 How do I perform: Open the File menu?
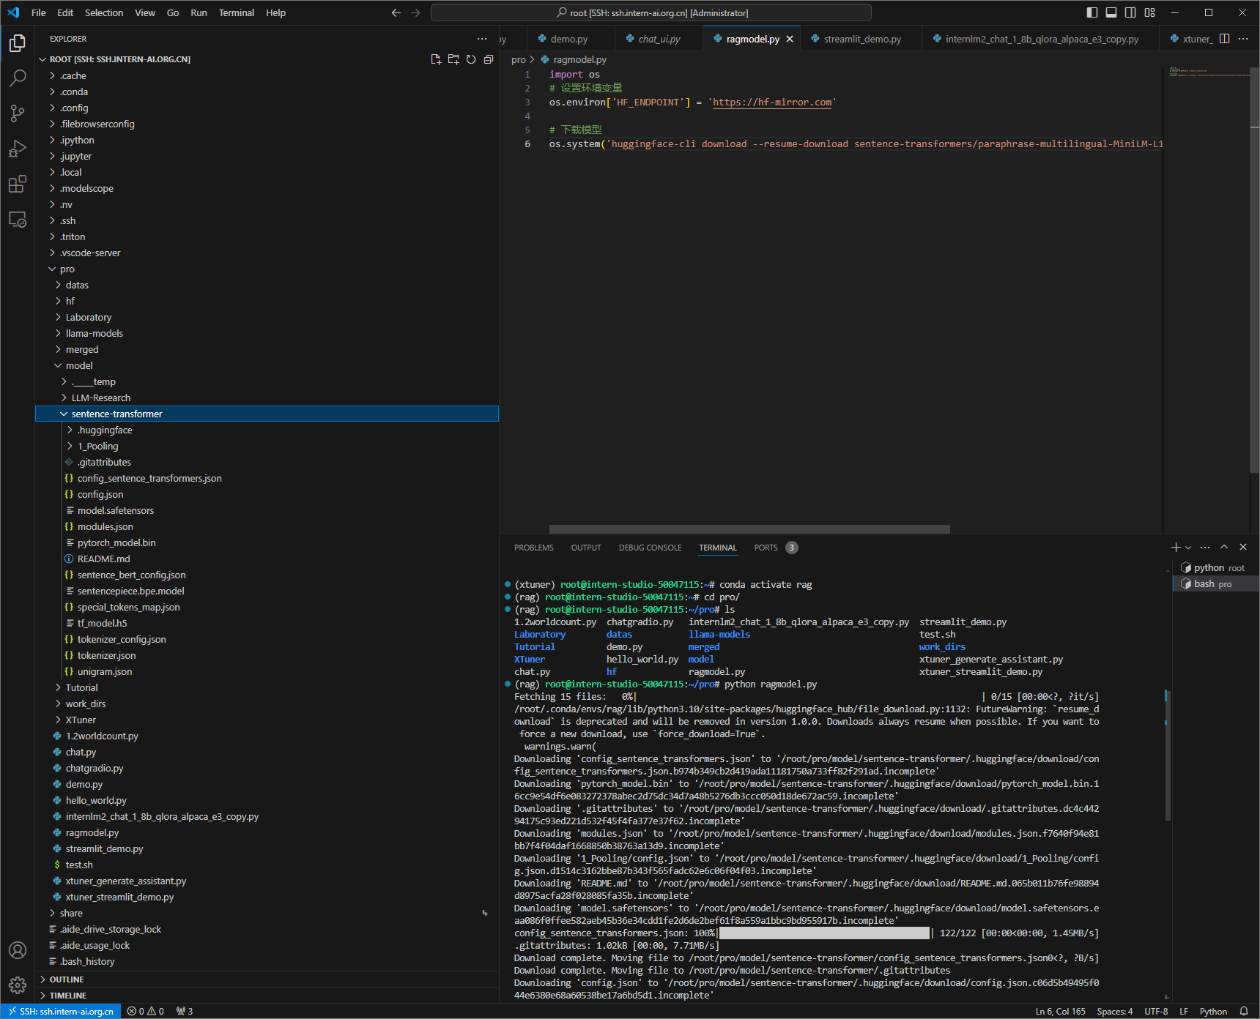(39, 12)
